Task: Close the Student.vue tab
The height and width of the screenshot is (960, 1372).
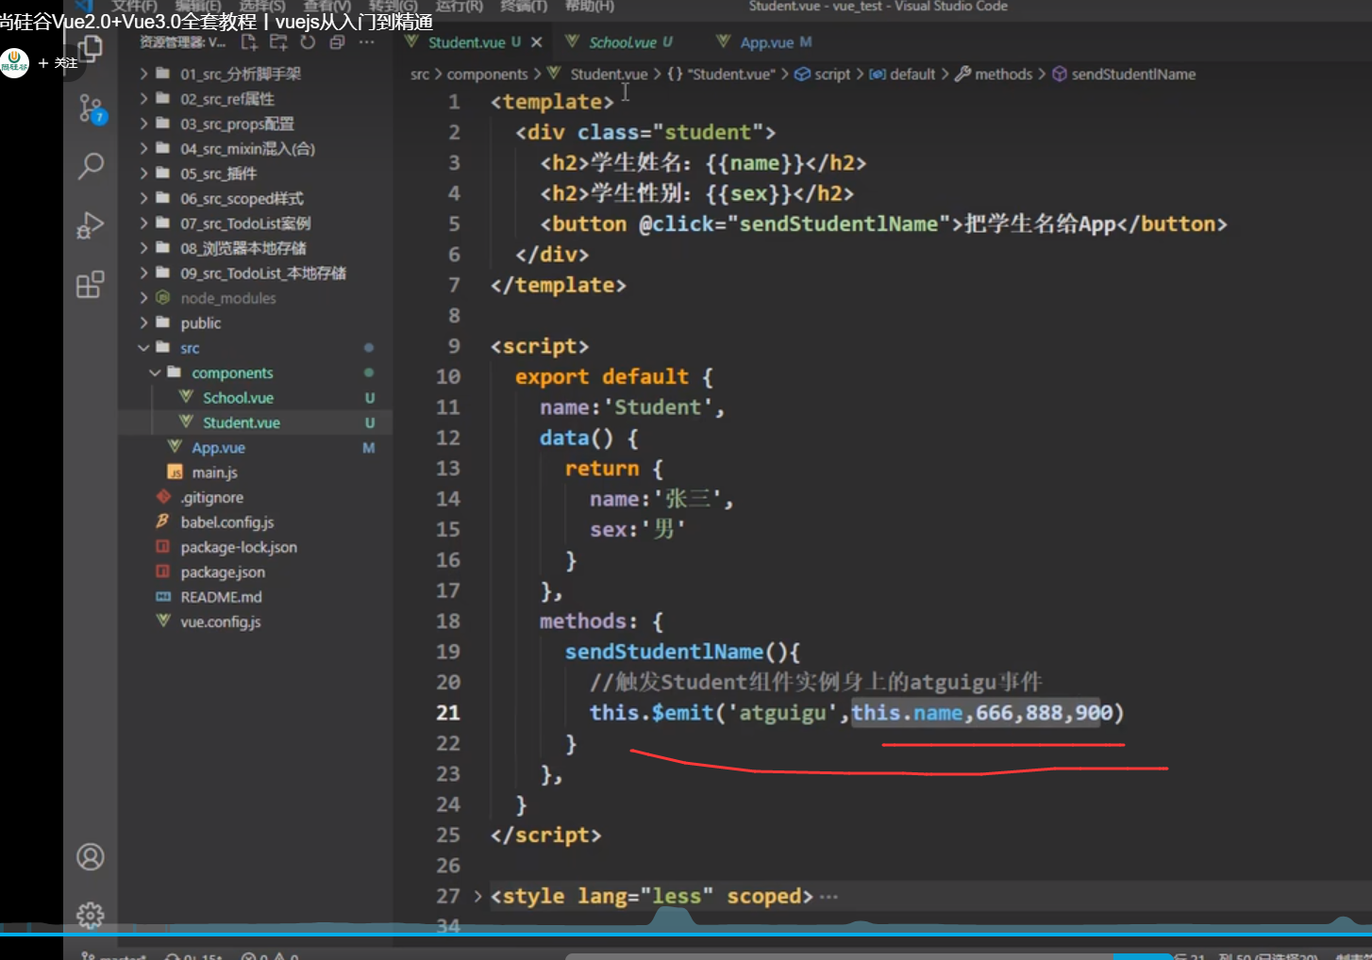Action: coord(536,42)
